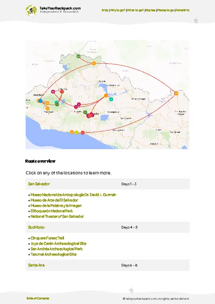Click the TakeYourBackpack.com globe logo
215x304 pixels.
[x=31, y=11]
